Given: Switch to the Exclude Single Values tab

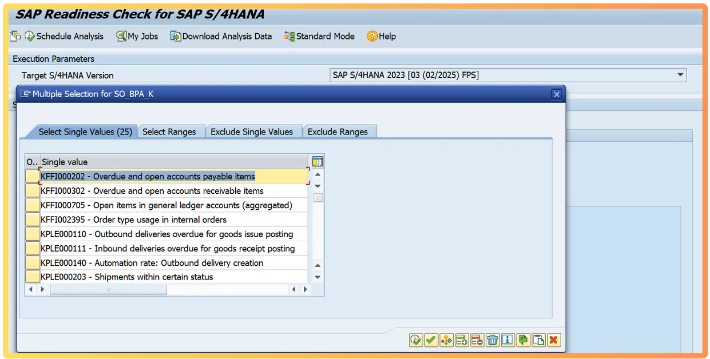Looking at the screenshot, I should click(x=253, y=131).
